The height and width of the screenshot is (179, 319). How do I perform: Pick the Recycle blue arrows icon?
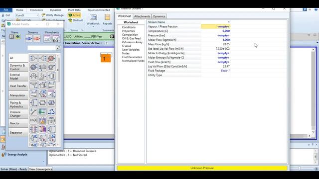click(51, 111)
